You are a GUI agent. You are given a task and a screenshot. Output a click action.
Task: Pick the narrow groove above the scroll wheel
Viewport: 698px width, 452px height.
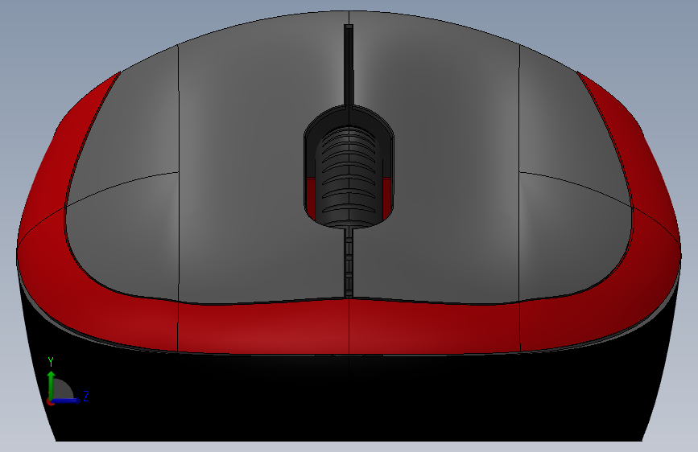click(349, 64)
